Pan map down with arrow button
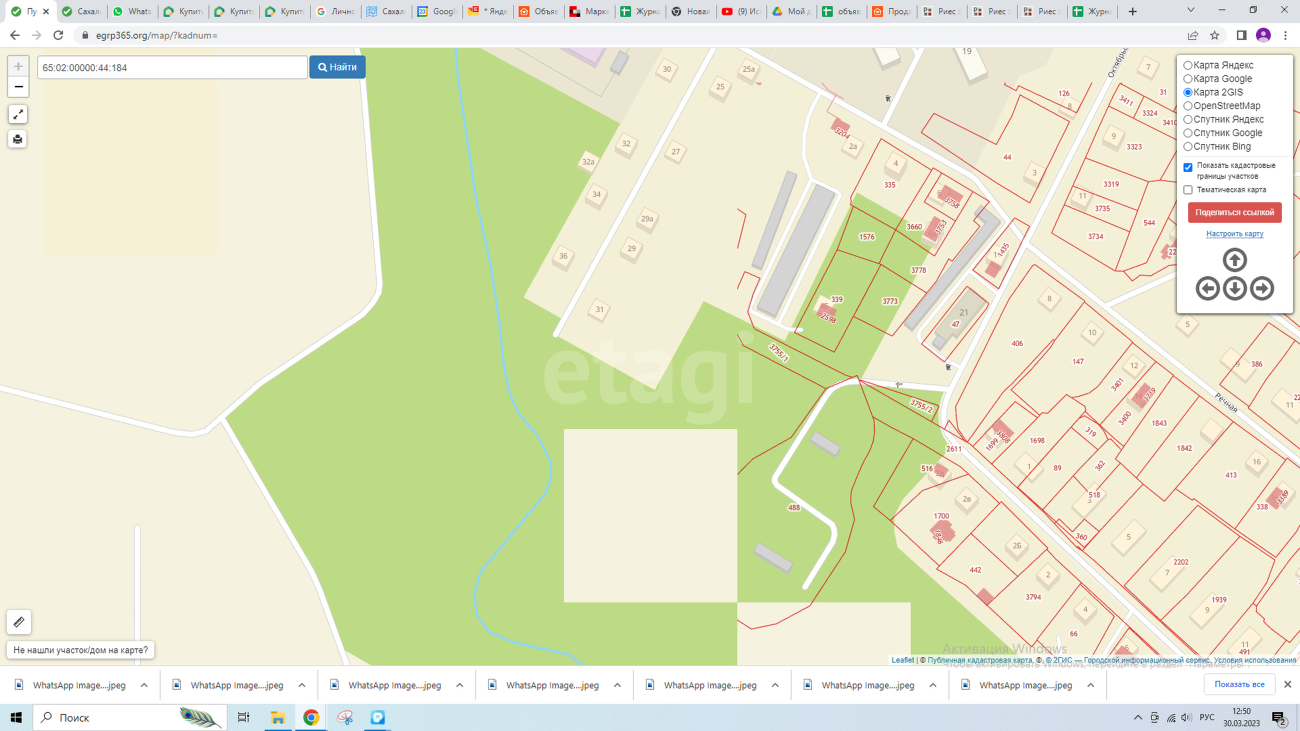 pyautogui.click(x=1234, y=288)
